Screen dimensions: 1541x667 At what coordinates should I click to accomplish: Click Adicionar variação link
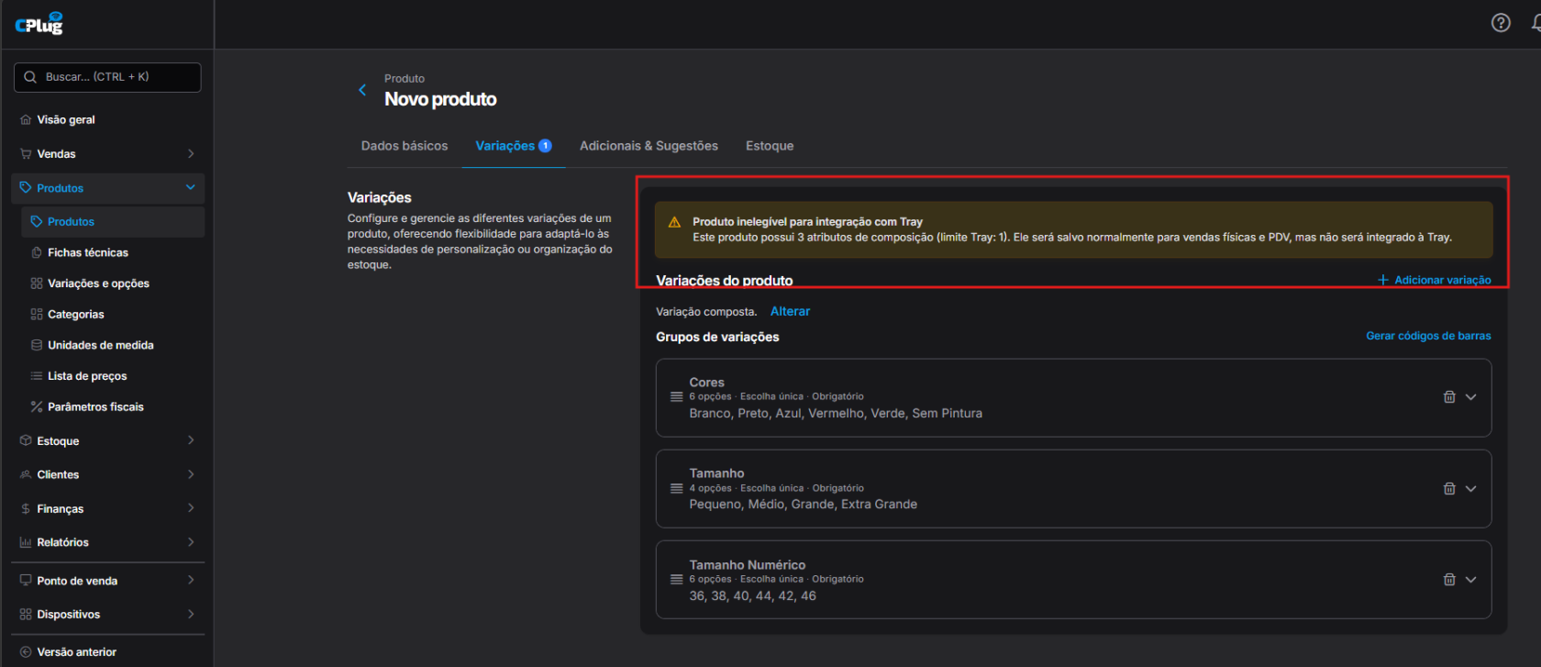click(1434, 280)
